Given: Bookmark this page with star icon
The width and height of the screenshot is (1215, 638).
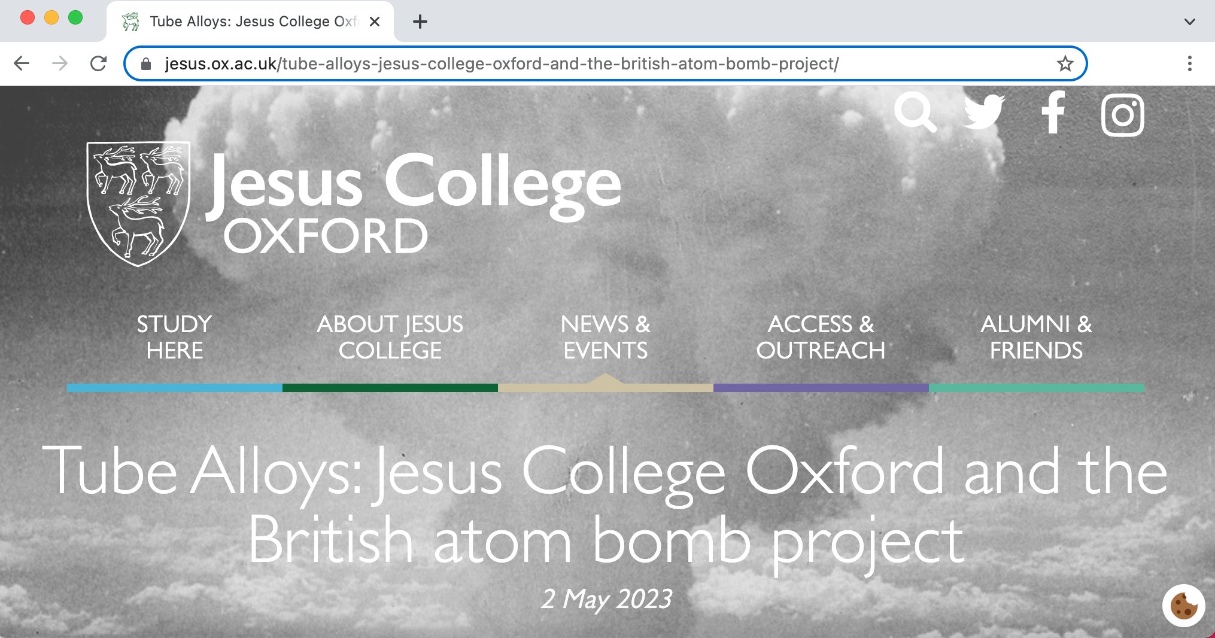Looking at the screenshot, I should pos(1065,63).
